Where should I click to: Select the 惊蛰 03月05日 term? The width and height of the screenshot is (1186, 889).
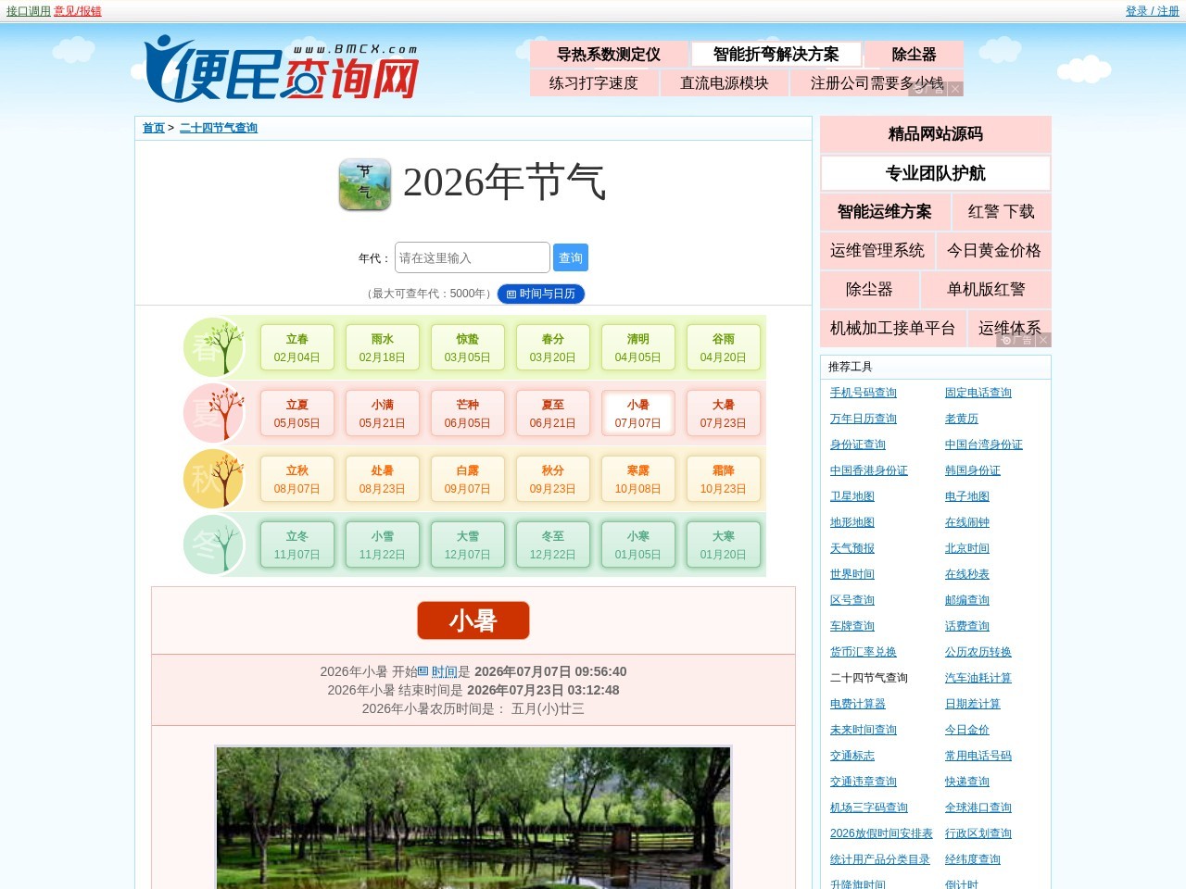tap(468, 347)
